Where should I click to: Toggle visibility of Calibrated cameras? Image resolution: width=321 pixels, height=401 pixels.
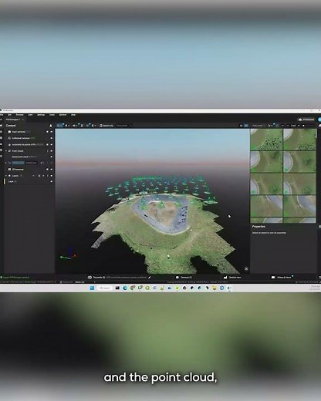coord(52,138)
